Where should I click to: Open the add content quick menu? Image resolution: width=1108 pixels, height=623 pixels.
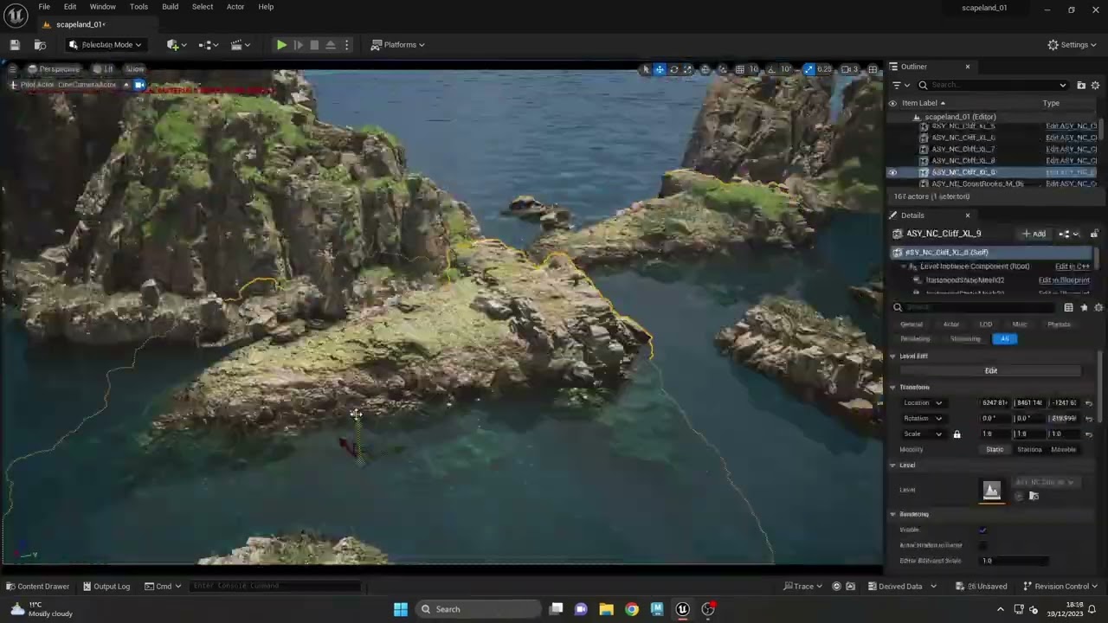pos(176,45)
